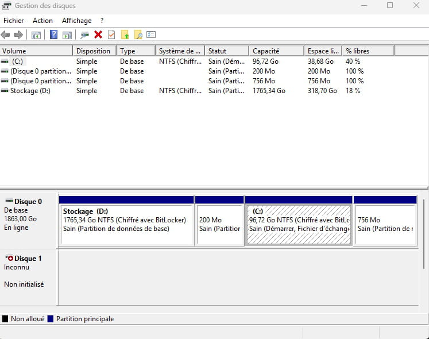Image resolution: width=429 pixels, height=339 pixels.
Task: Open the Fichier menu
Action: pos(13,20)
